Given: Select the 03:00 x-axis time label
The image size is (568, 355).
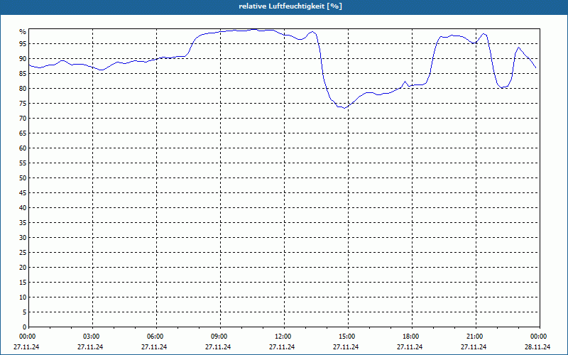Looking at the screenshot, I should point(91,337).
